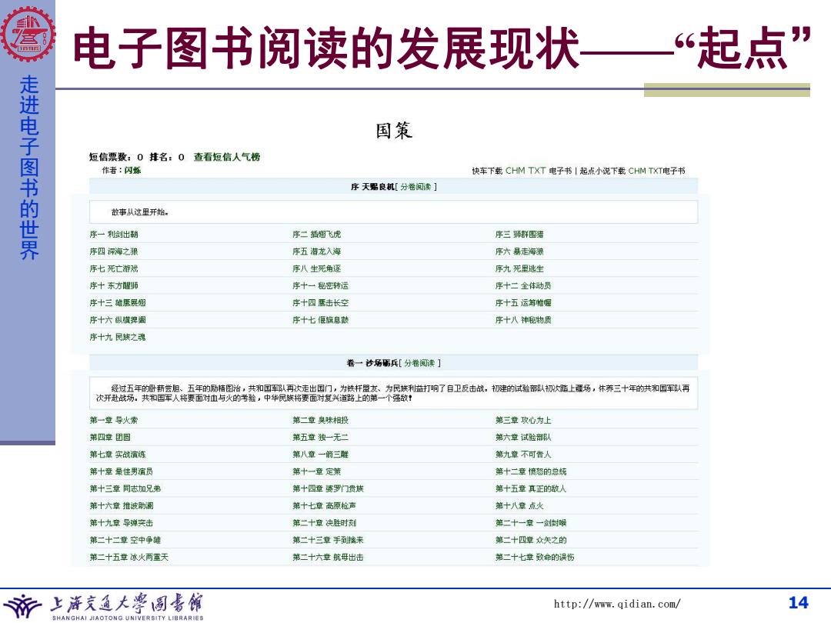This screenshot has width=831, height=623.
Task: Open 分卷阅读 link for 序 天赐良机
Action: point(415,187)
